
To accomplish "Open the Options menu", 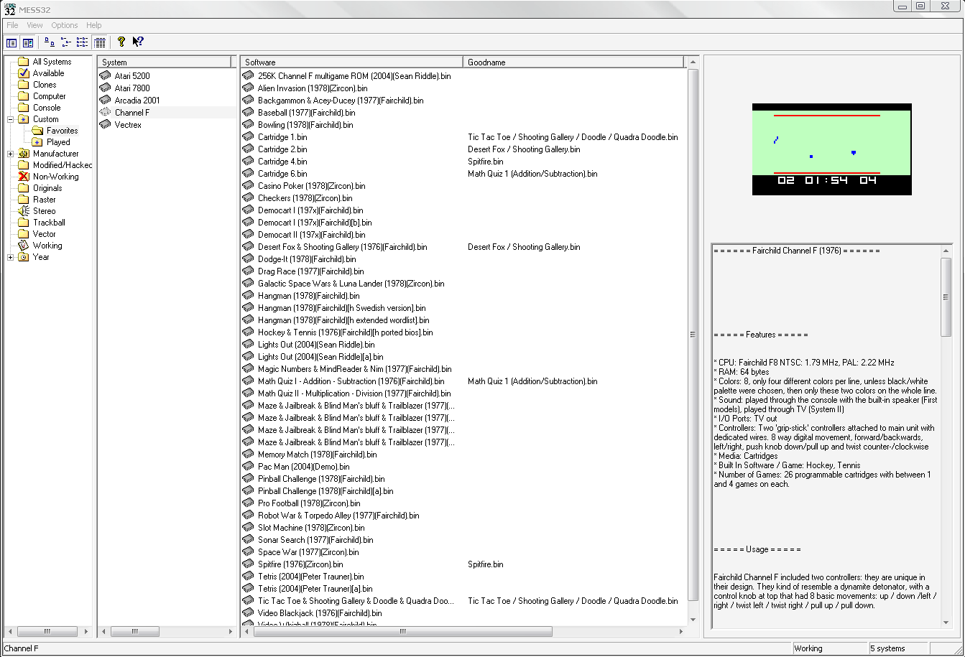I will point(65,25).
